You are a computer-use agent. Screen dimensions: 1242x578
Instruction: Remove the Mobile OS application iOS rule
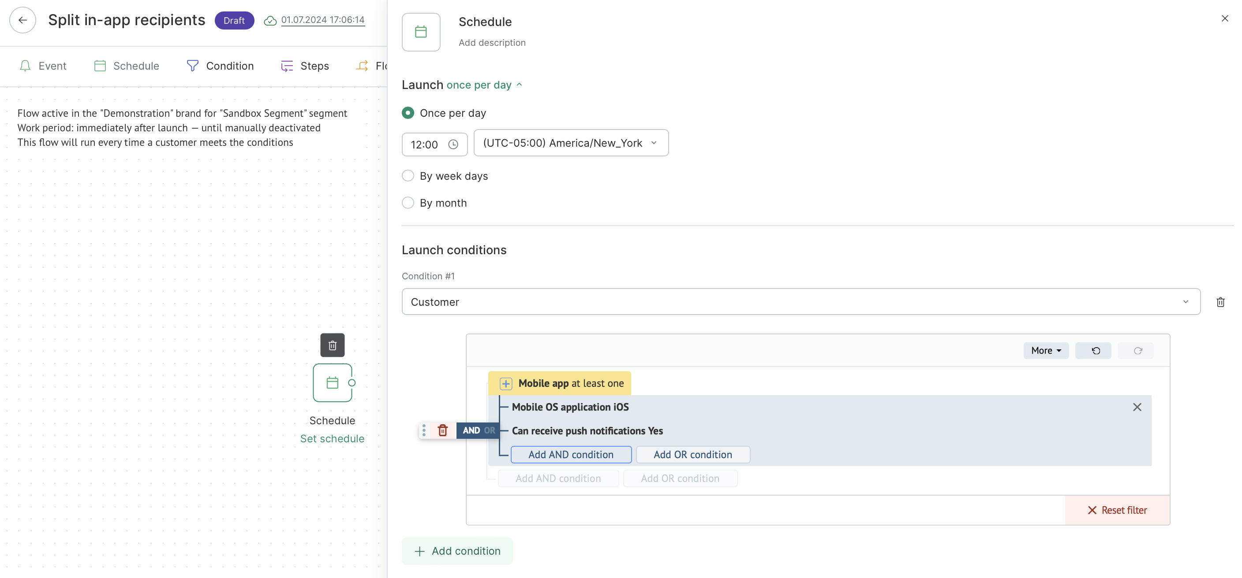click(1137, 408)
